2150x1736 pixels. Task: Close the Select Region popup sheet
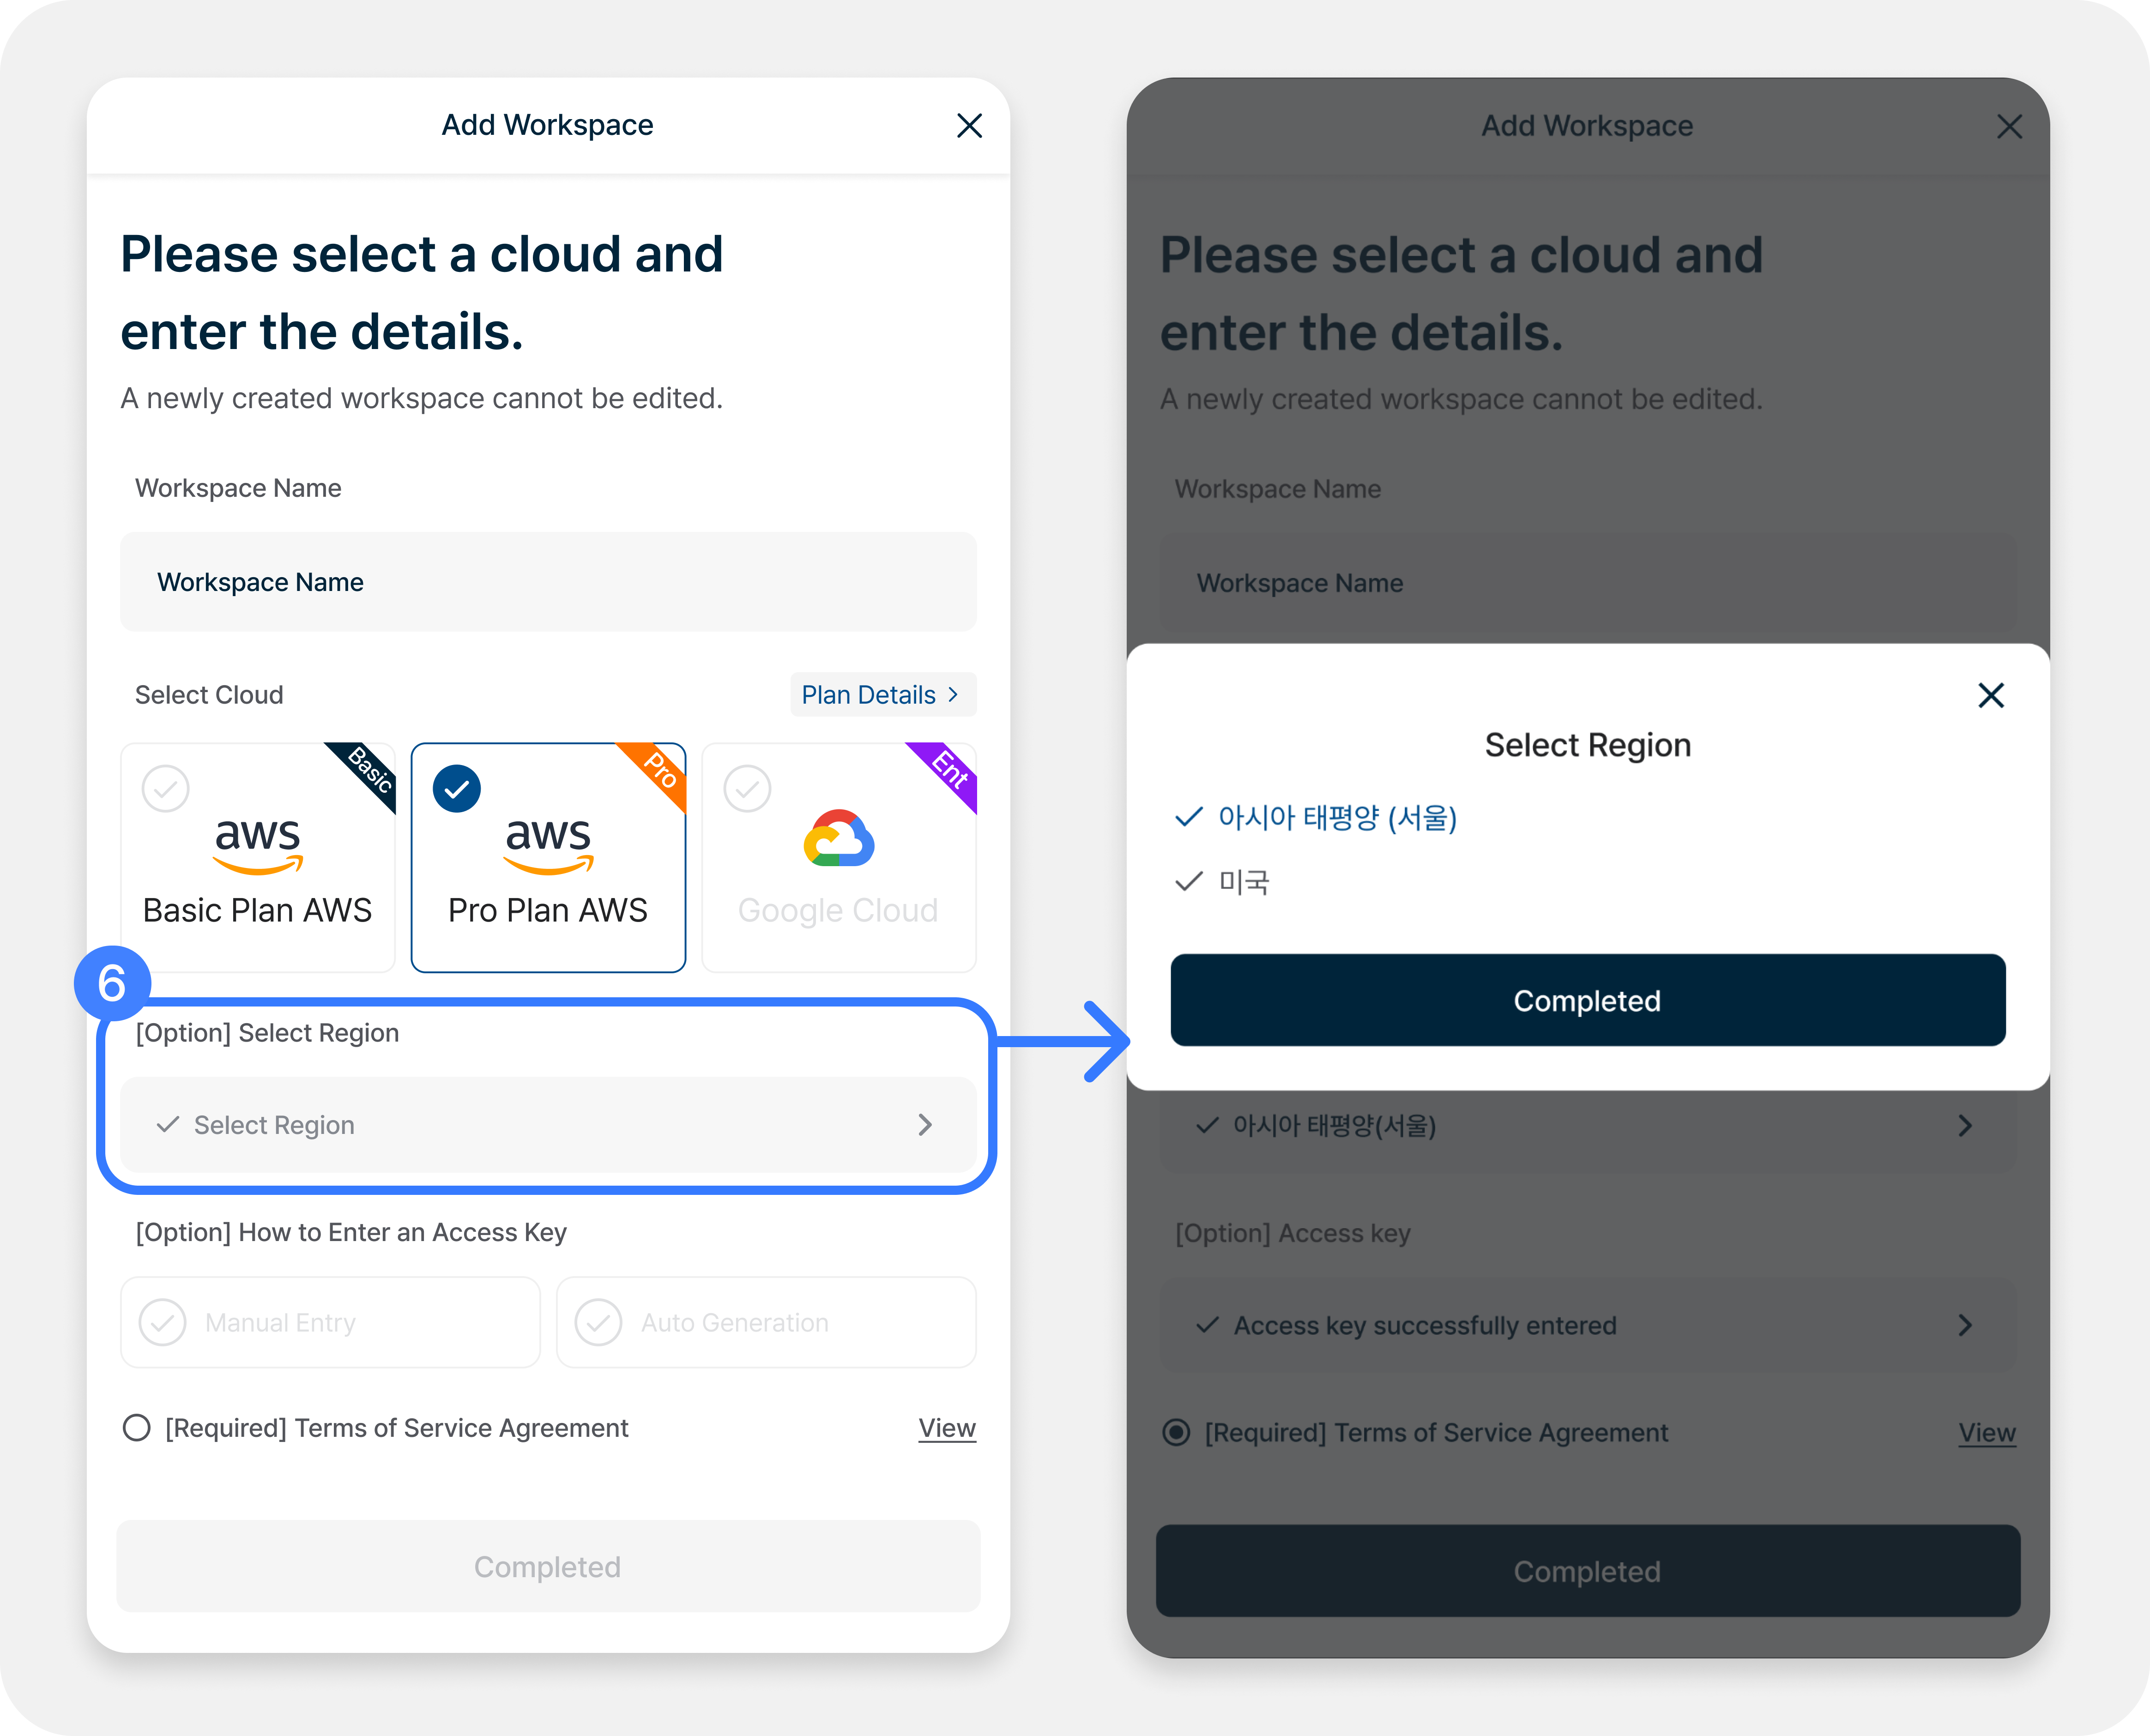pyautogui.click(x=1991, y=695)
